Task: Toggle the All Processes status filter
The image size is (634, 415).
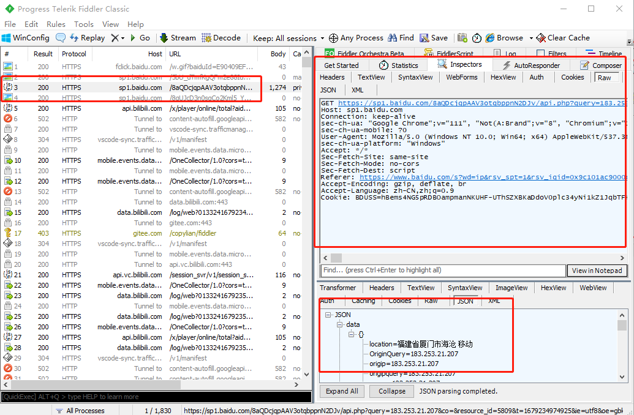Action: pyautogui.click(x=80, y=411)
